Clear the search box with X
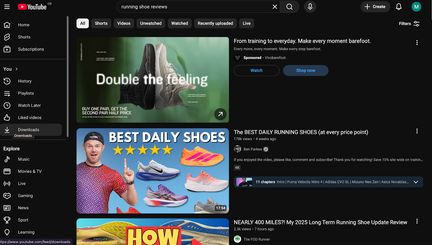The image size is (432, 245). [x=275, y=7]
